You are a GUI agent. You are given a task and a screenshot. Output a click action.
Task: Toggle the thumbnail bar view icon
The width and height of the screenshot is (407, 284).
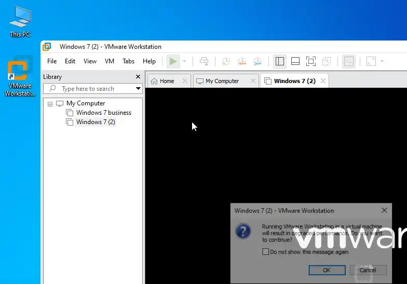pyautogui.click(x=295, y=61)
